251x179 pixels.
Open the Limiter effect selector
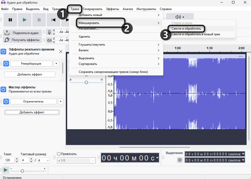tap(33, 102)
